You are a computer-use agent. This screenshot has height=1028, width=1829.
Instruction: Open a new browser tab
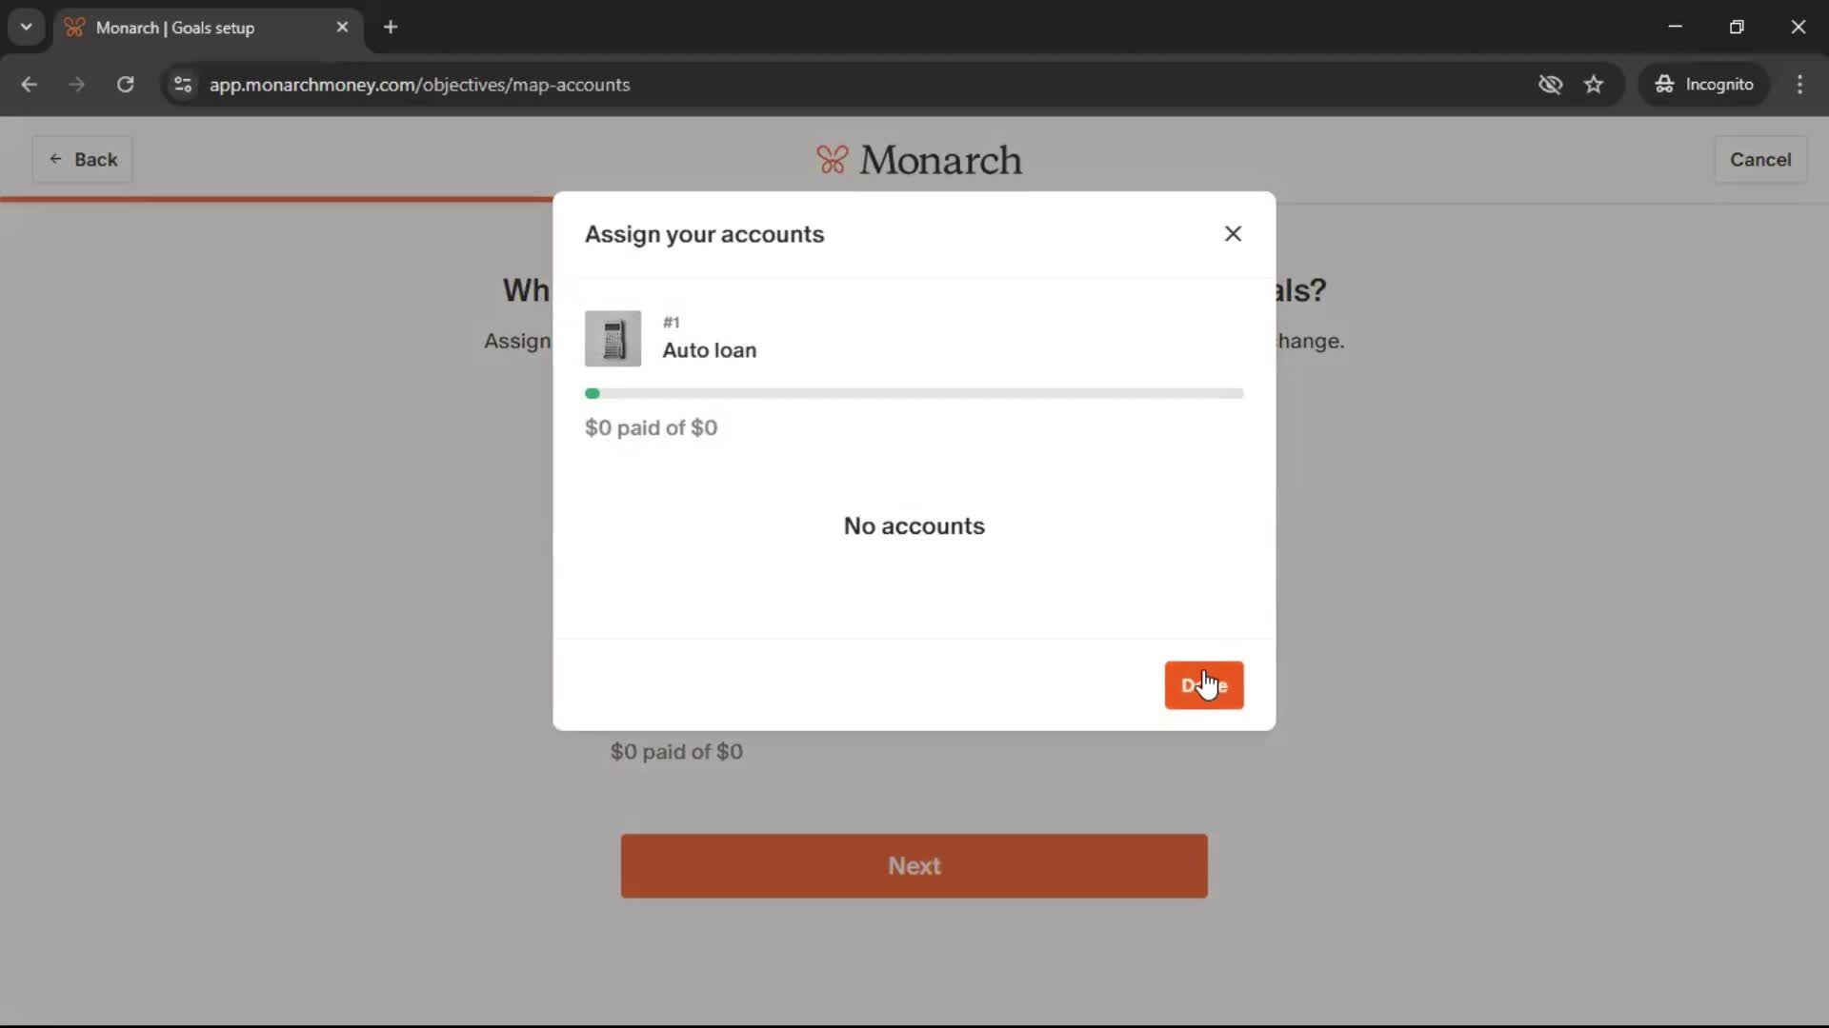click(391, 27)
